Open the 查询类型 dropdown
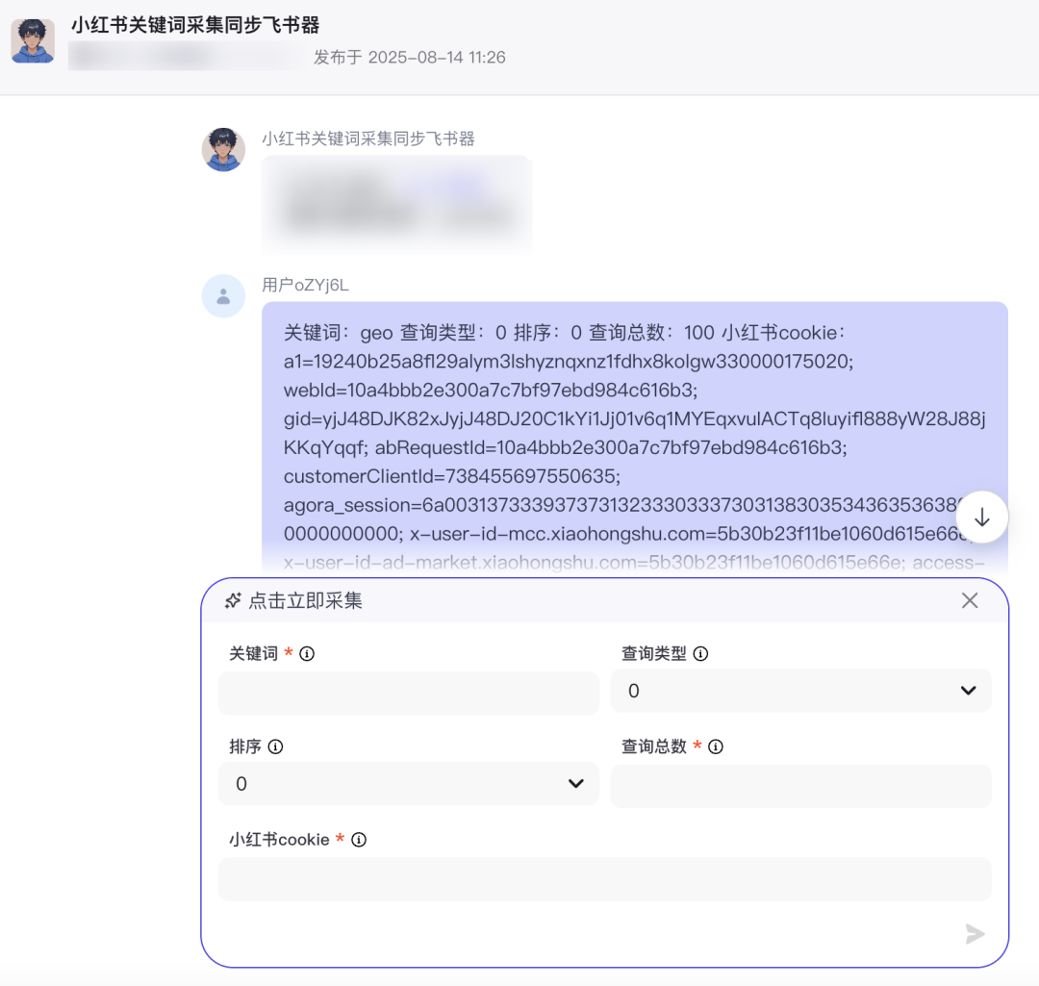 800,691
